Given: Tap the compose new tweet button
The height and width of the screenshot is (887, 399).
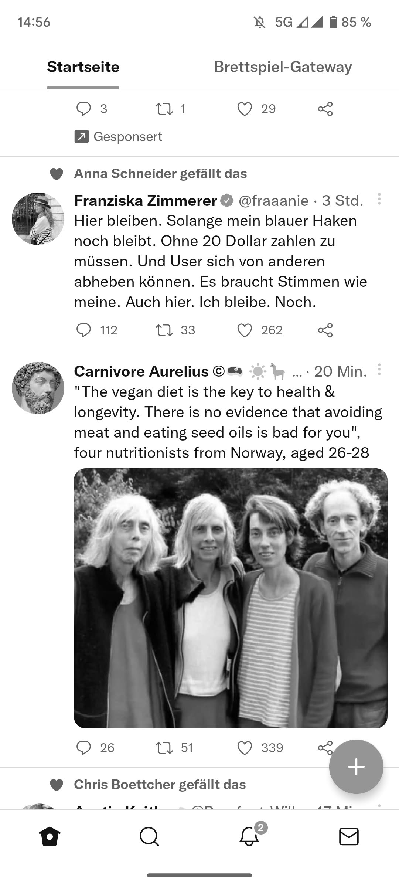Looking at the screenshot, I should (356, 767).
